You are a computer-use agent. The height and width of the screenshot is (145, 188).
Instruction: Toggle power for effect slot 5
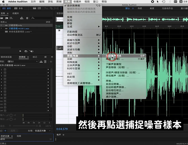coord(5,82)
